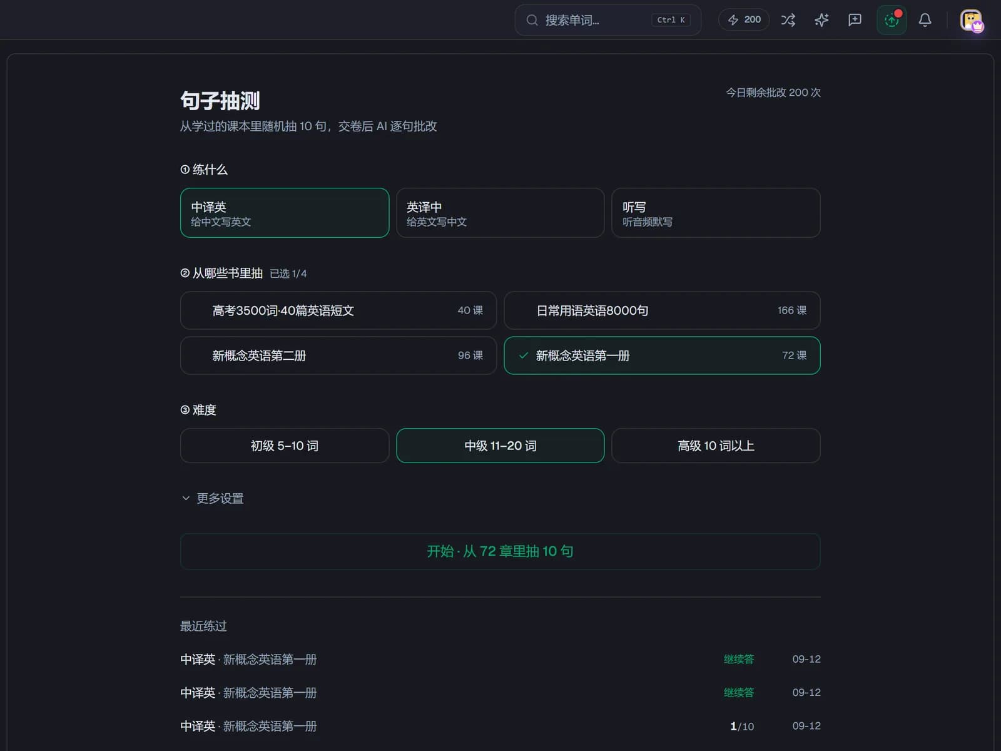Check the 高考3500词·40篇英语短文 book

(338, 310)
